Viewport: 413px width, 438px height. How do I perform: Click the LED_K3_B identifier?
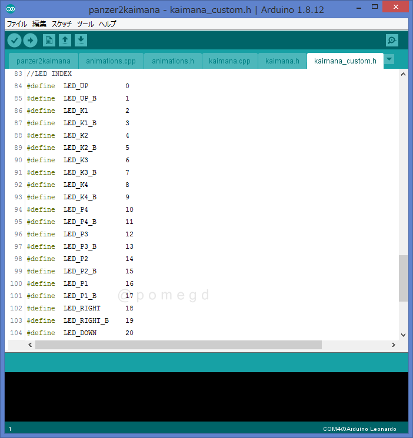point(80,172)
